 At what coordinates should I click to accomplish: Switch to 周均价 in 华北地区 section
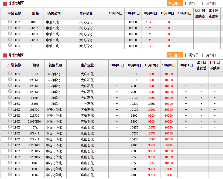194,55
